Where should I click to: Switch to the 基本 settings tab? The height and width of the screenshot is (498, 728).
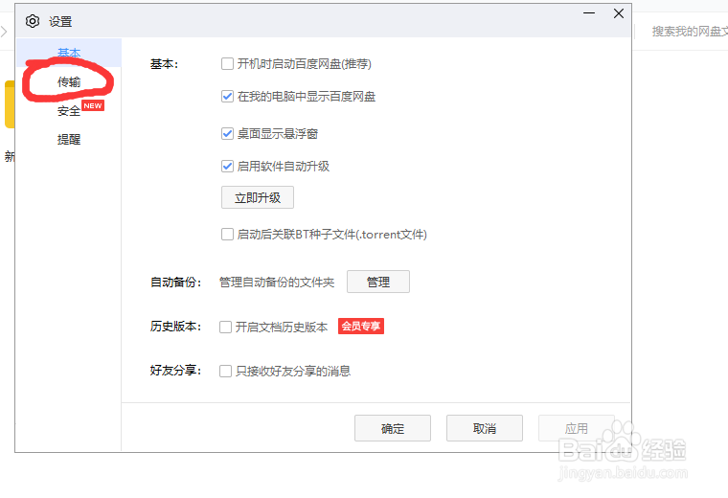pyautogui.click(x=69, y=53)
